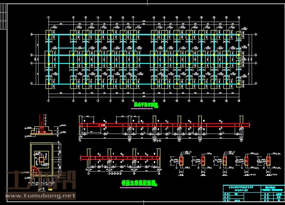Click the top-left yellow footing in plan
Screen dimensions: 285x205
[49, 35]
